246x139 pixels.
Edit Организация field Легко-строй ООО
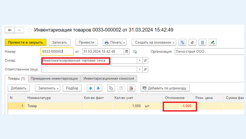[x=209, y=52]
